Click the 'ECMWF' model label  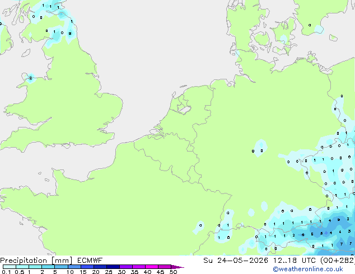90,261
